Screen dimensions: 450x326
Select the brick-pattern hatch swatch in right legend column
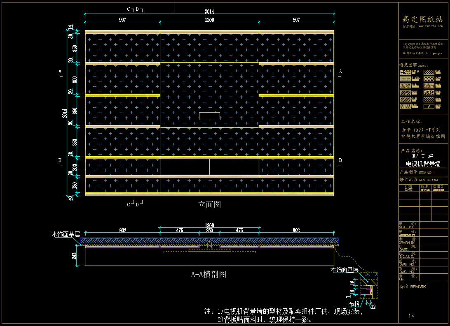(x=429, y=86)
